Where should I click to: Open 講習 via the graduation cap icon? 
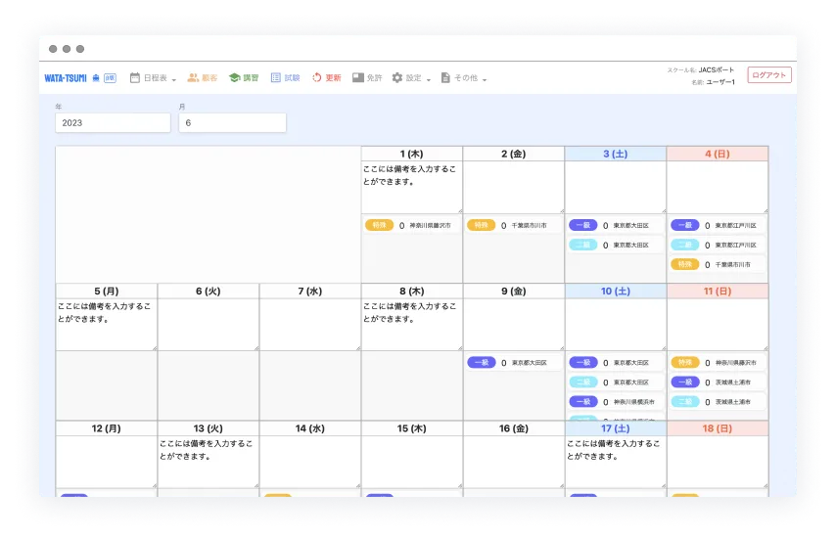[x=234, y=78]
